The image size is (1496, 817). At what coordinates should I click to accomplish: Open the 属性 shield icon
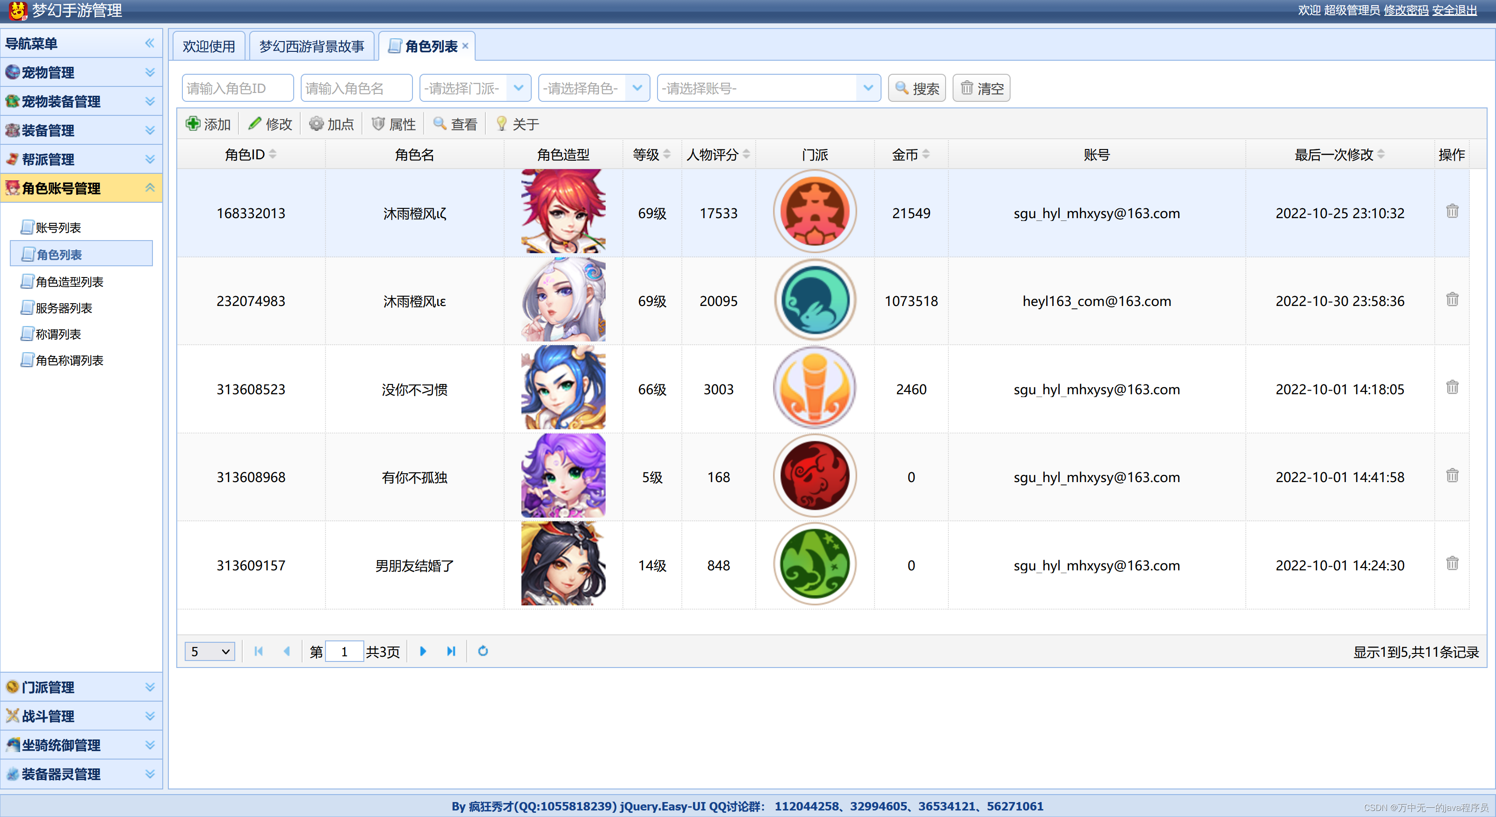tap(378, 123)
